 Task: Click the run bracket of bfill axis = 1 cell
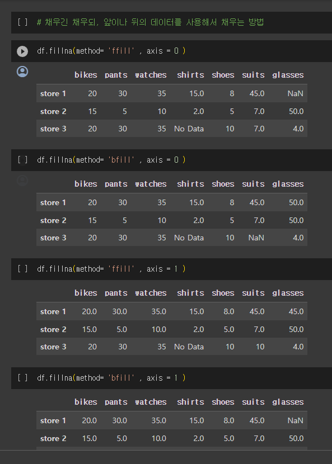tap(22, 378)
